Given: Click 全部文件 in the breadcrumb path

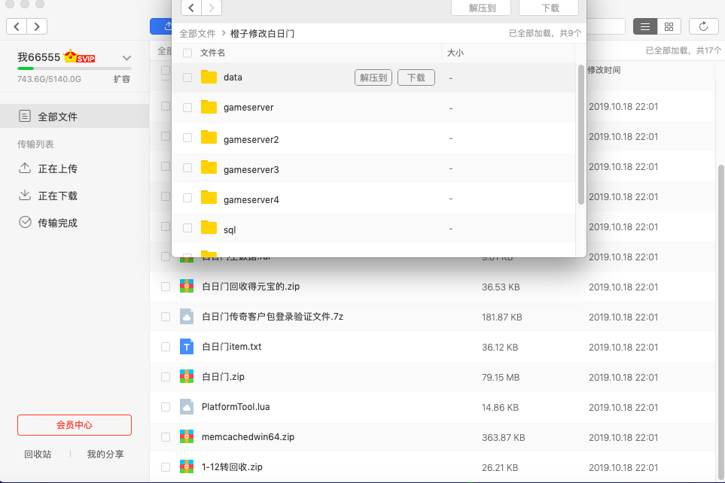Looking at the screenshot, I should (x=197, y=34).
